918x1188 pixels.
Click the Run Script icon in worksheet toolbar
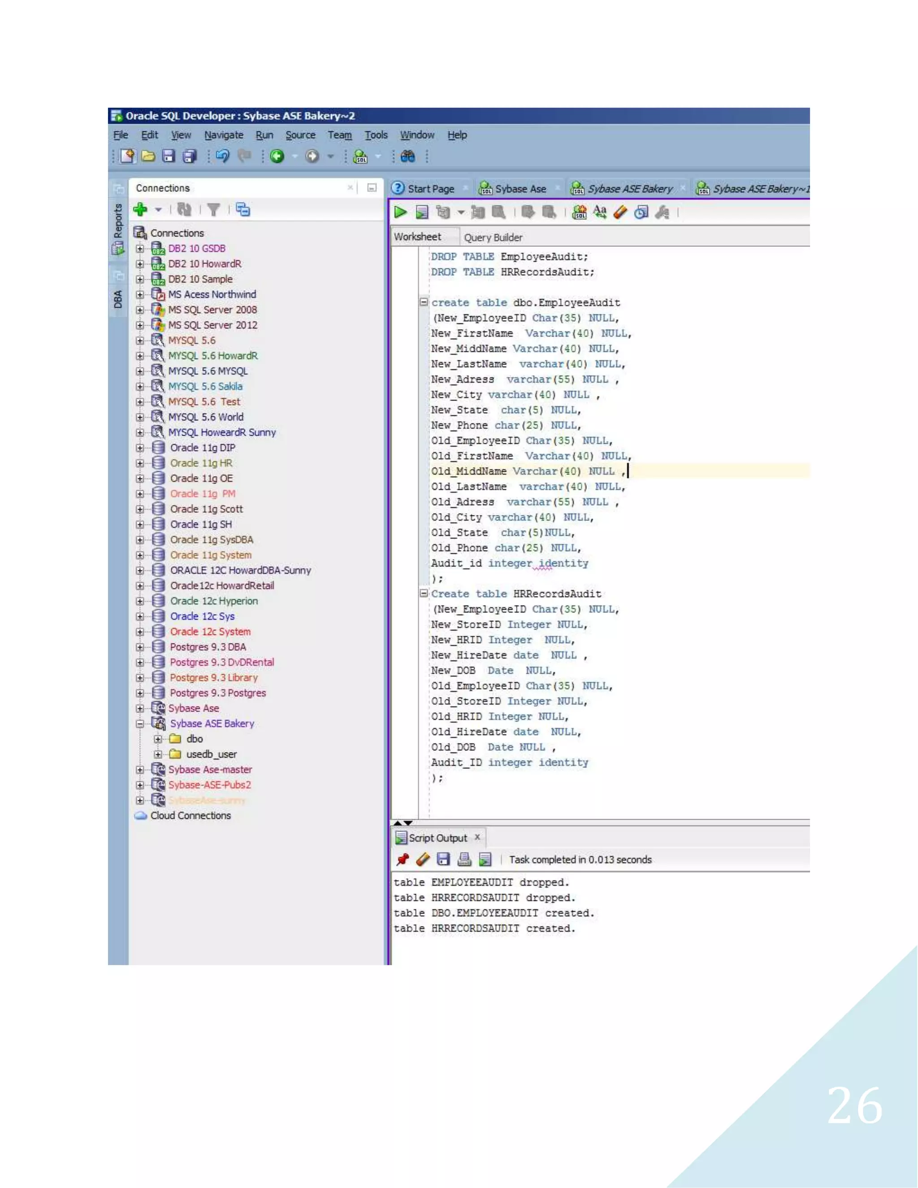tap(422, 212)
